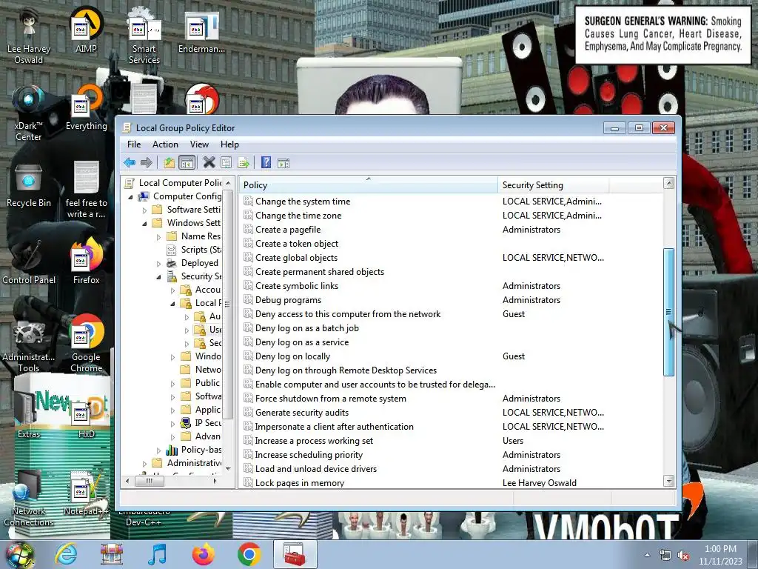The image size is (758, 569).
Task: Sort by the Security Setting column header
Action: click(553, 184)
